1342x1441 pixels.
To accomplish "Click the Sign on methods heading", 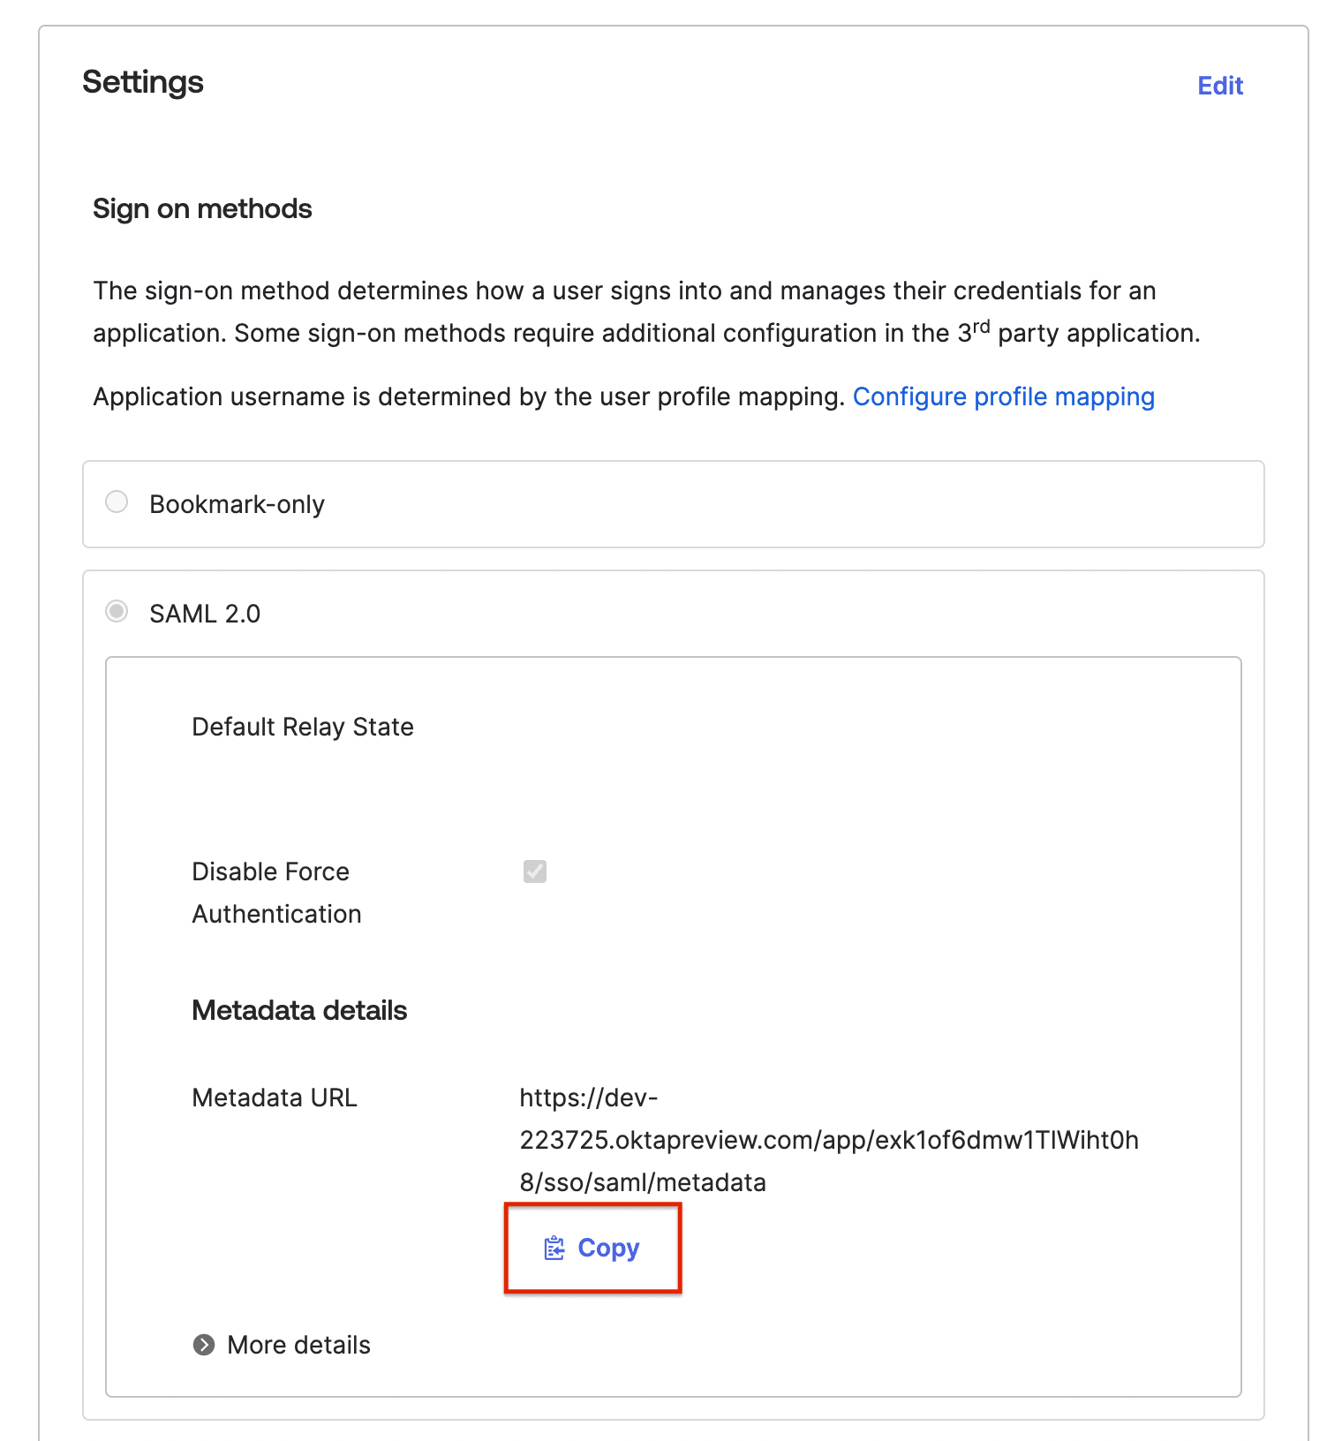I will click(202, 209).
